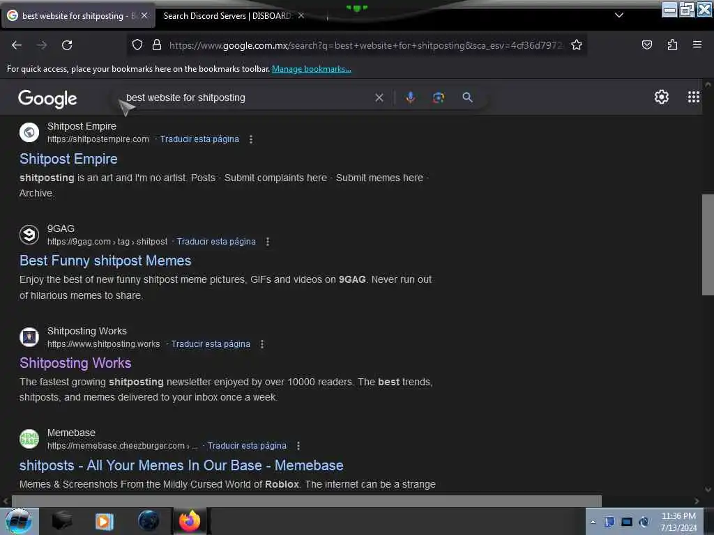Click the padlock site security icon
The width and height of the screenshot is (714, 535).
point(157,45)
